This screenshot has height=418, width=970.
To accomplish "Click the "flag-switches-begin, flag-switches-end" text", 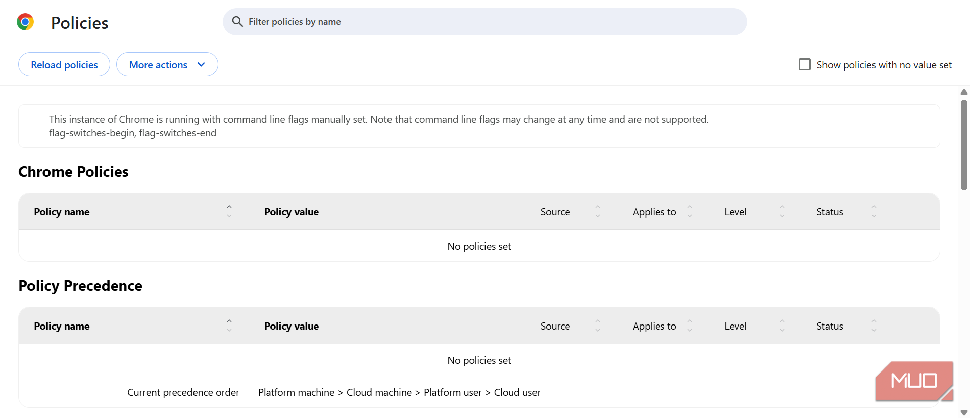I will [132, 133].
